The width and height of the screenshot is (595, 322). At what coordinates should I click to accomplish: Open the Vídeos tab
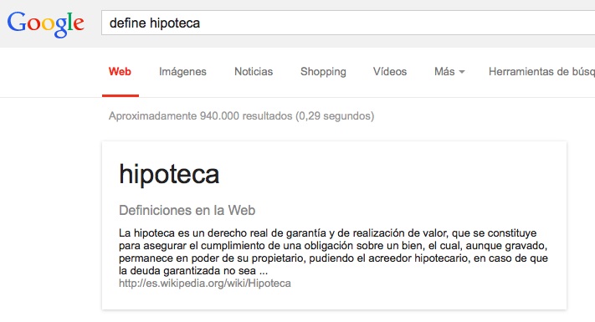click(390, 71)
